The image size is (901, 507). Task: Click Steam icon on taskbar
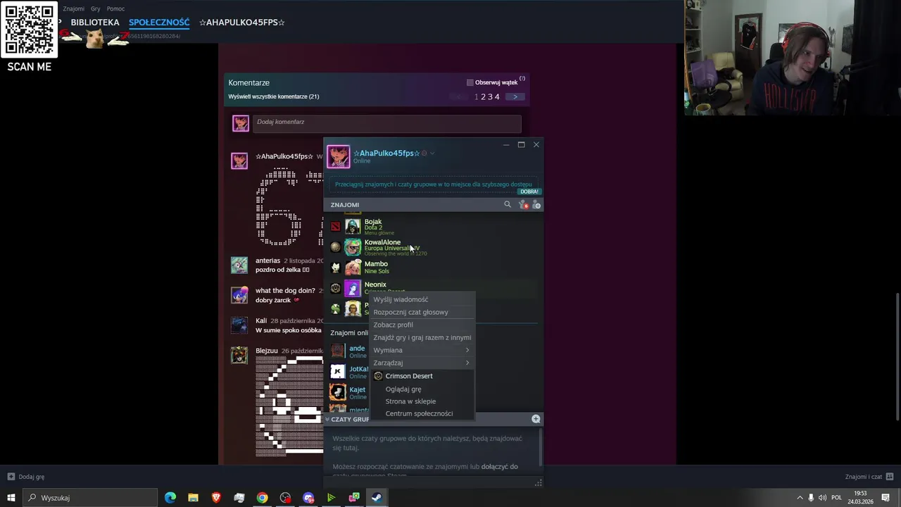point(377,498)
